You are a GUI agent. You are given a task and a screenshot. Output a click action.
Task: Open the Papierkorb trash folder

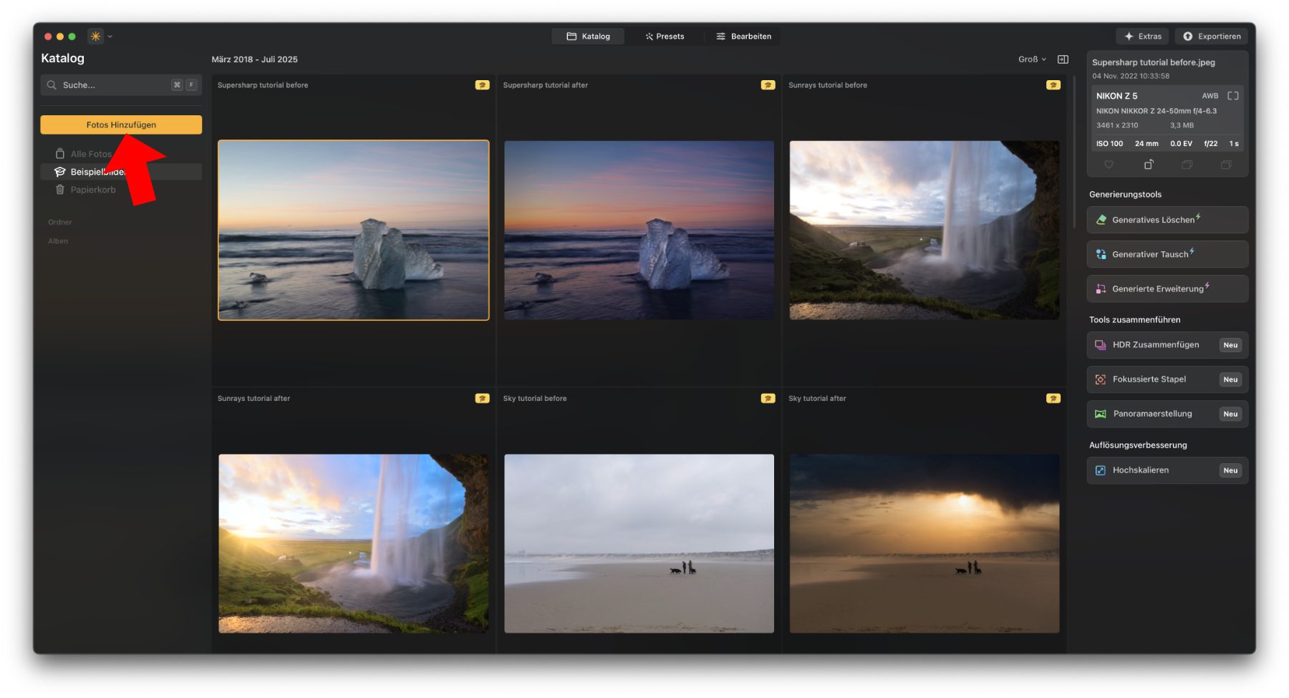(92, 190)
